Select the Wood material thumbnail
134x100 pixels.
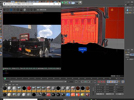[x=87, y=89]
